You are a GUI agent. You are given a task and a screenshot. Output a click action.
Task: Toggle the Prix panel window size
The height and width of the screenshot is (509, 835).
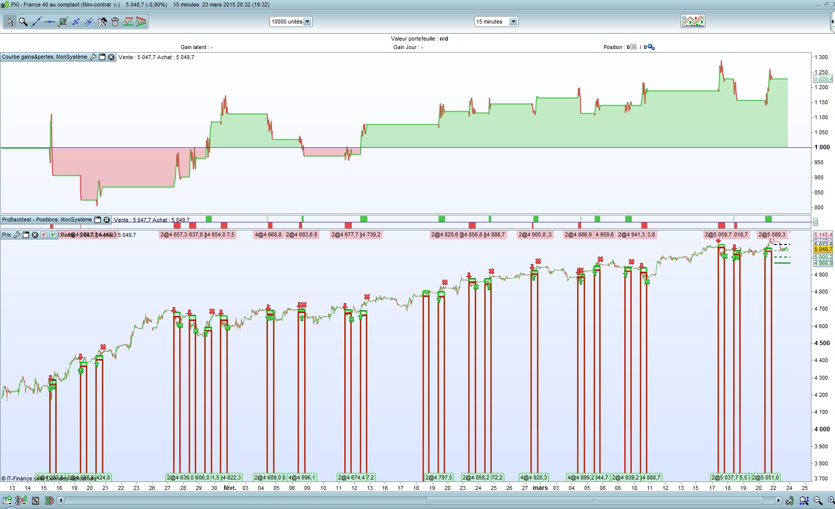26,234
